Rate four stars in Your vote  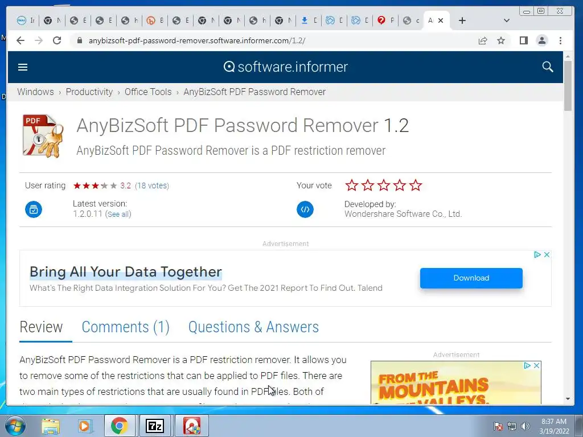click(400, 185)
